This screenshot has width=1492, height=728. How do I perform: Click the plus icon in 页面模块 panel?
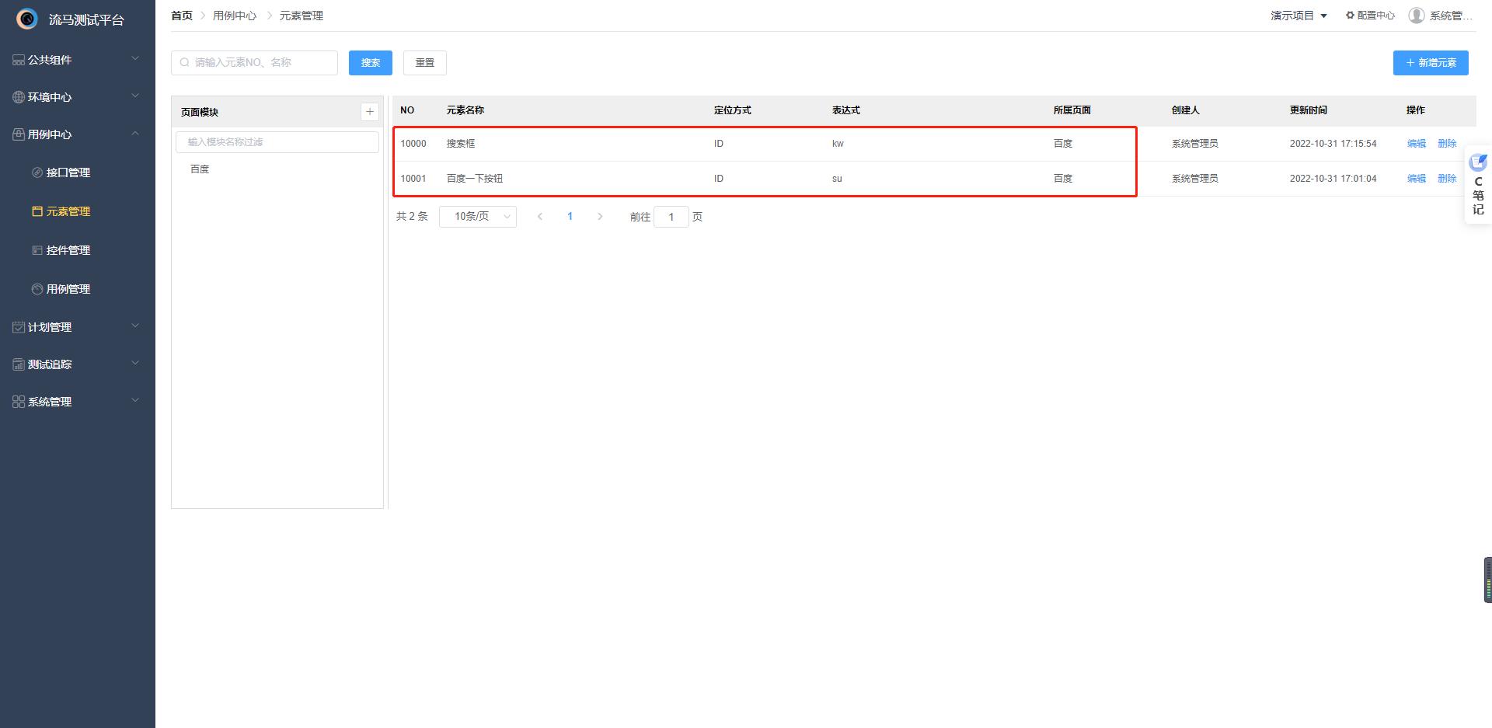tap(370, 112)
